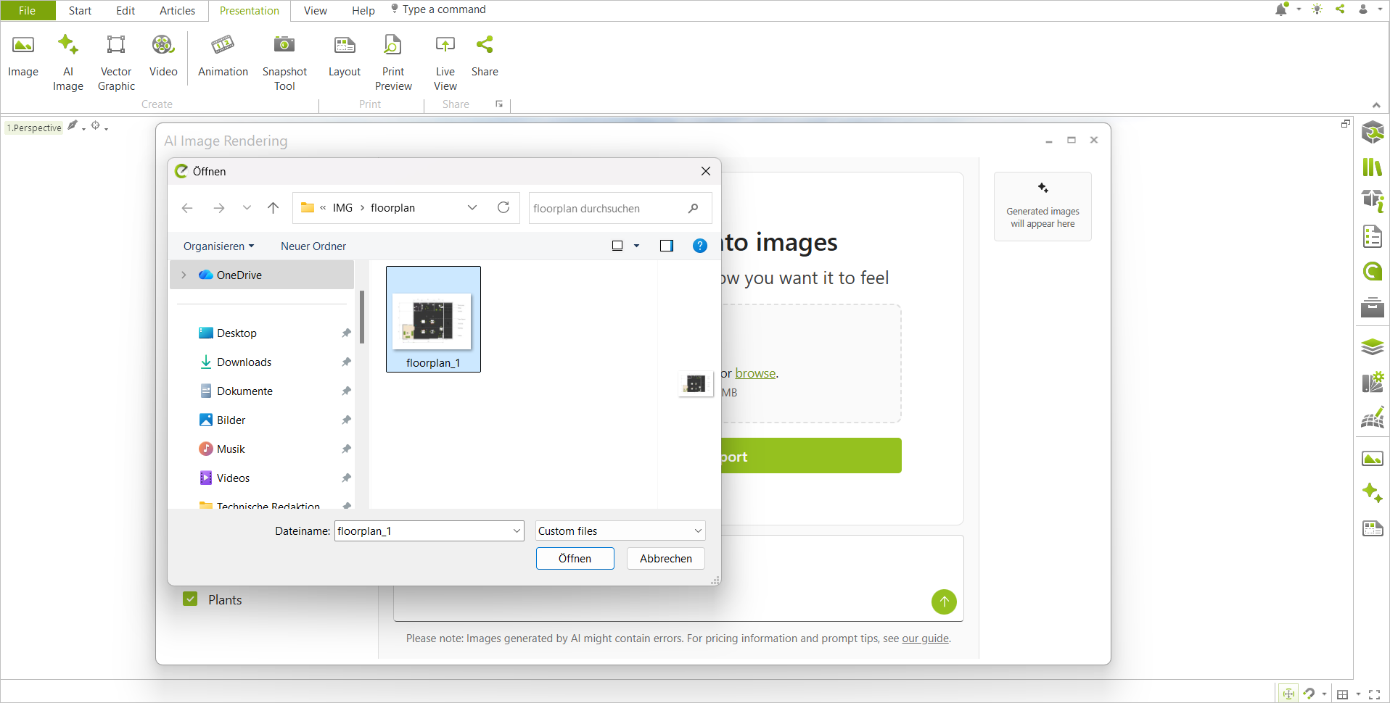Click the file dialog help icon
This screenshot has width=1390, height=703.
pos(699,246)
